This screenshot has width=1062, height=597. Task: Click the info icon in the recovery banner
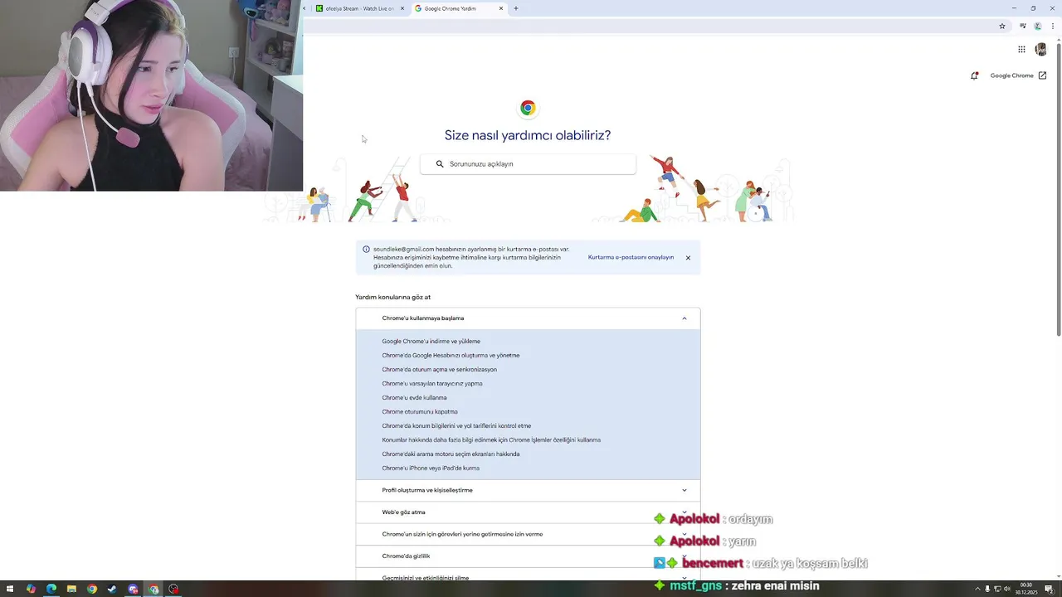point(366,249)
